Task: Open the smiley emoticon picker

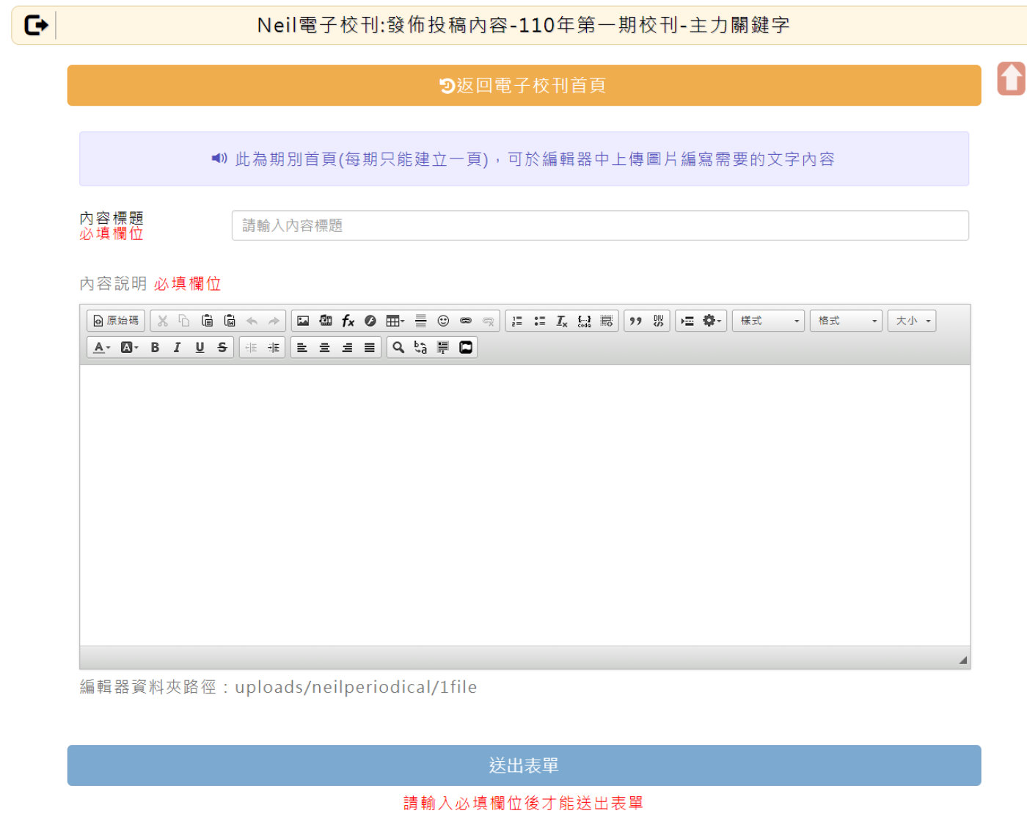Action: click(x=443, y=321)
